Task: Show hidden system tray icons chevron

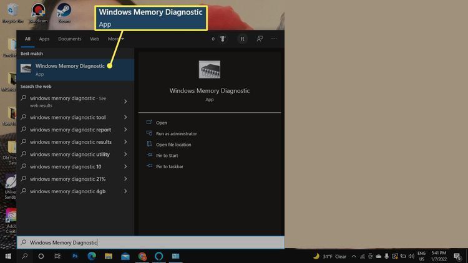Action: (353, 256)
